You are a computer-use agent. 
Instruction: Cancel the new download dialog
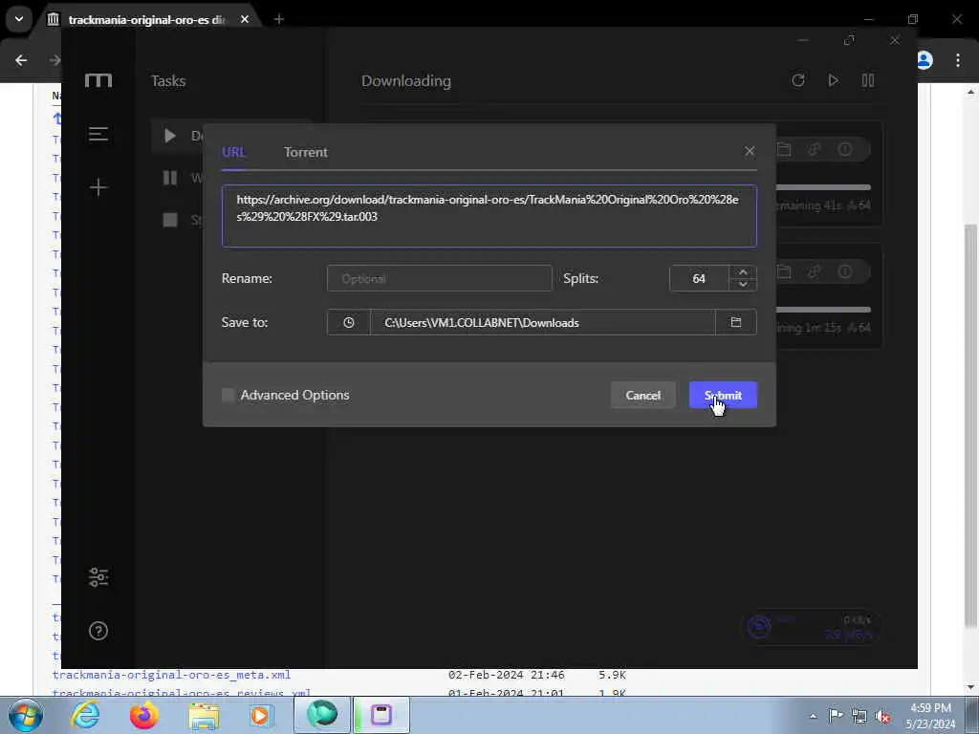pyautogui.click(x=643, y=395)
